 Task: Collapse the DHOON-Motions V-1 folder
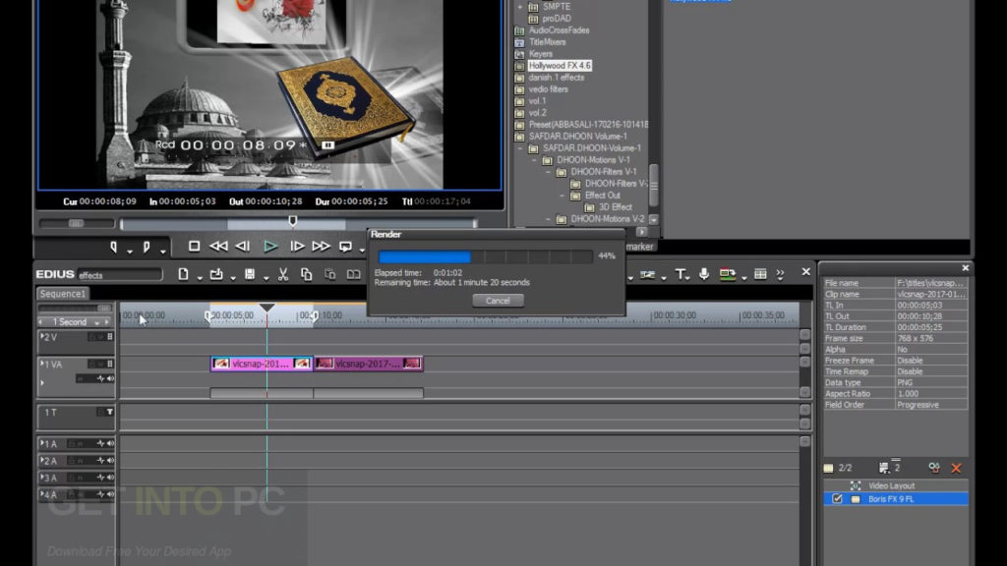pyautogui.click(x=534, y=160)
